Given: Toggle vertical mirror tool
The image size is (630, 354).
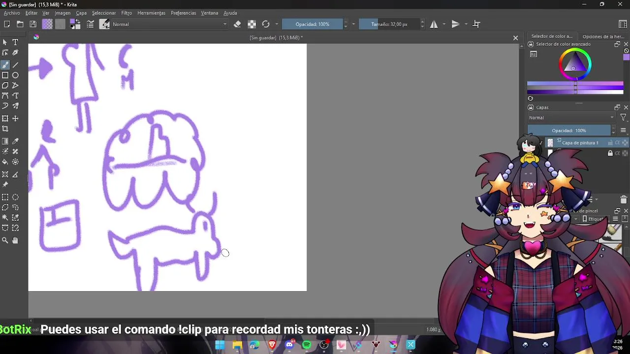Looking at the screenshot, I should tap(455, 24).
